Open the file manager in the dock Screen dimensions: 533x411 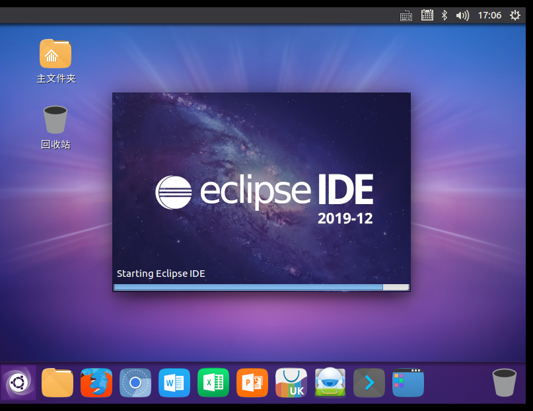(x=57, y=383)
